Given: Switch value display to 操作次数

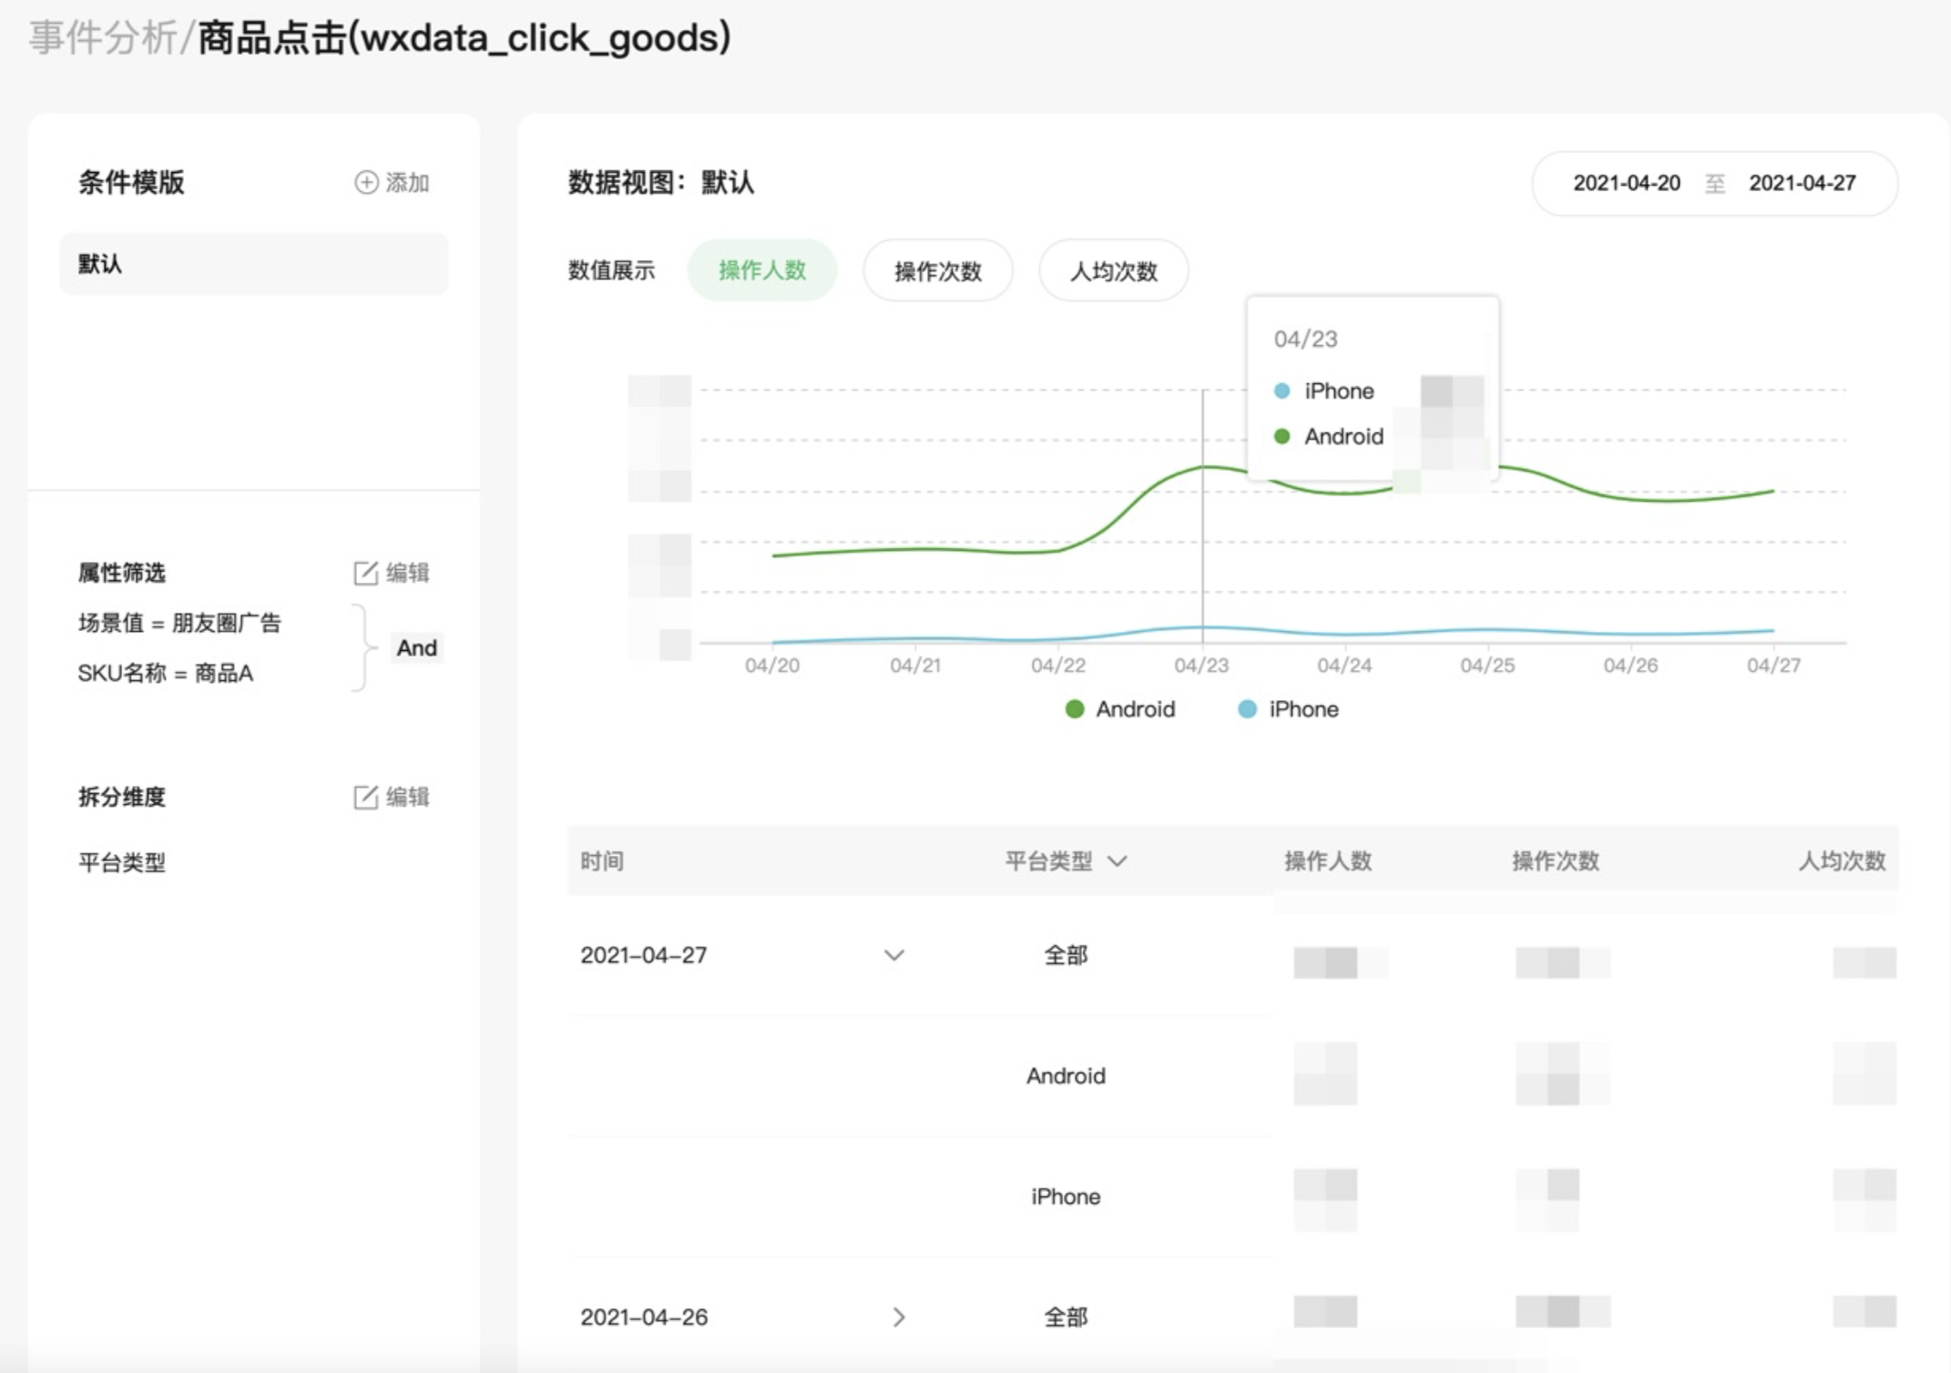Looking at the screenshot, I should click(x=937, y=270).
